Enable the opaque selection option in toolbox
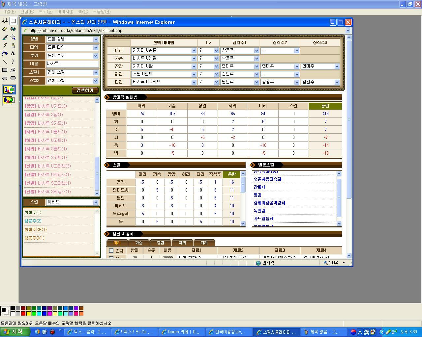 click(x=9, y=90)
